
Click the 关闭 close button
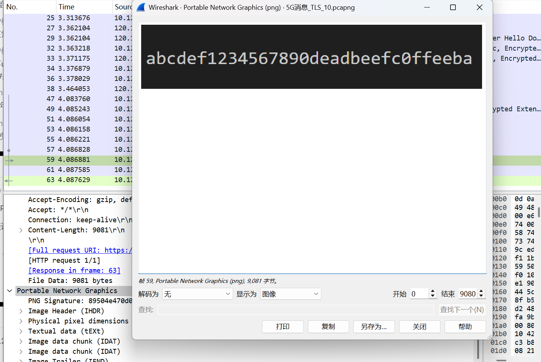click(x=420, y=327)
